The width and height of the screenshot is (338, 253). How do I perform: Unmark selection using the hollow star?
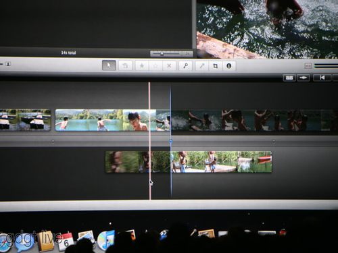tap(155, 65)
